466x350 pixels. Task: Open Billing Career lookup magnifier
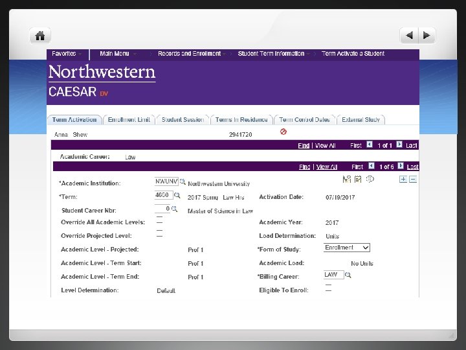pyautogui.click(x=348, y=275)
